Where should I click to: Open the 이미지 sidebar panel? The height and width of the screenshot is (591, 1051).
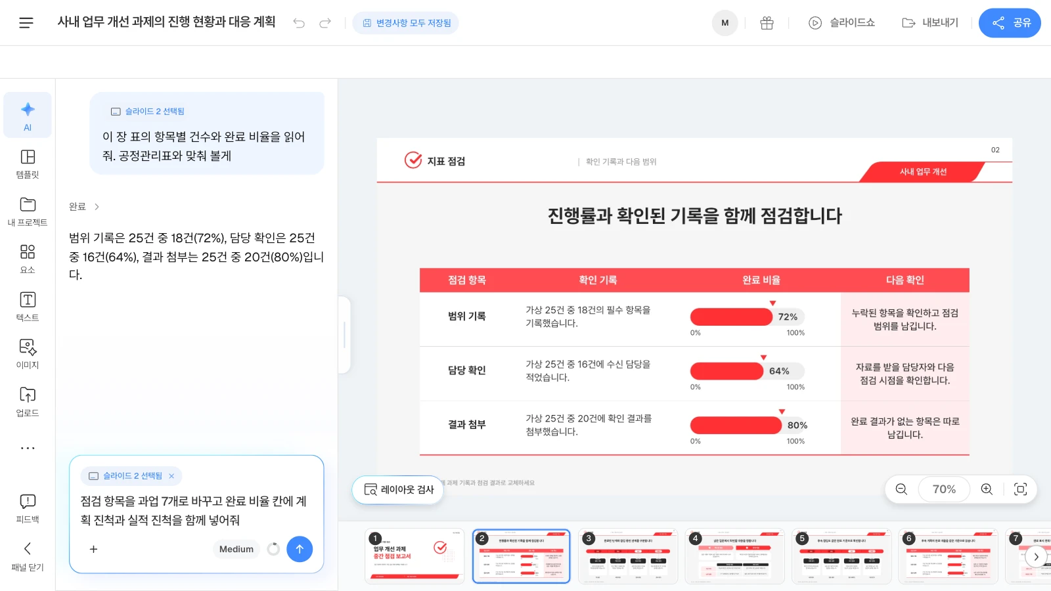pos(28,354)
